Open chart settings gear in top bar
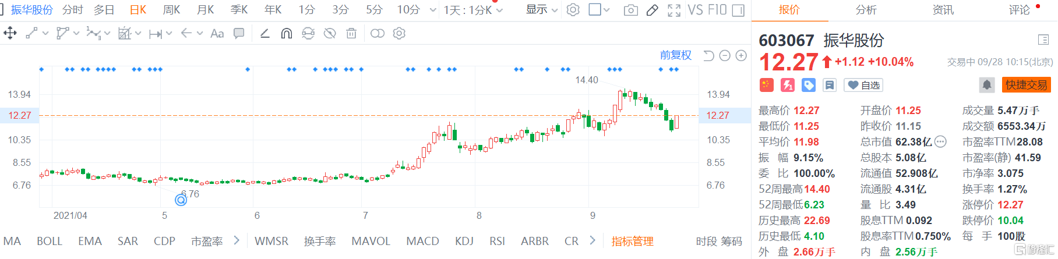Screen dimensions: 1058x259 coord(573,10)
